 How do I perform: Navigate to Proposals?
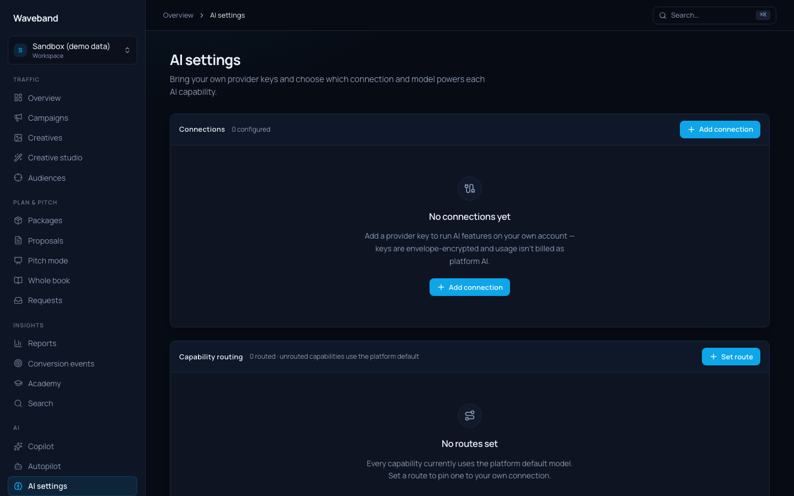72,241
